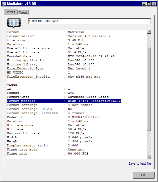
Task: Click the vertical scrollbar thumb
Action: coord(149,89)
